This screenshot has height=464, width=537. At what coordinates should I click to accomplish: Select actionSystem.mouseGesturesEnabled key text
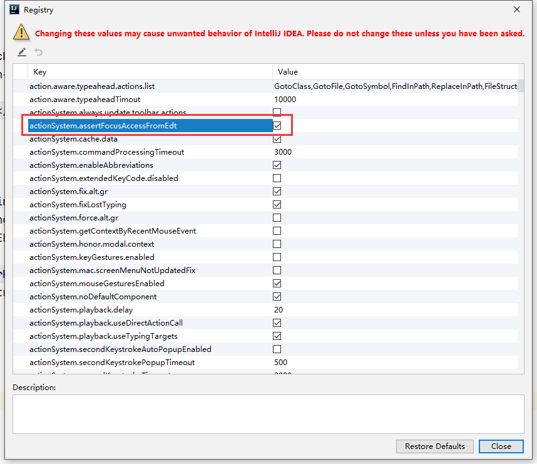[x=97, y=284]
